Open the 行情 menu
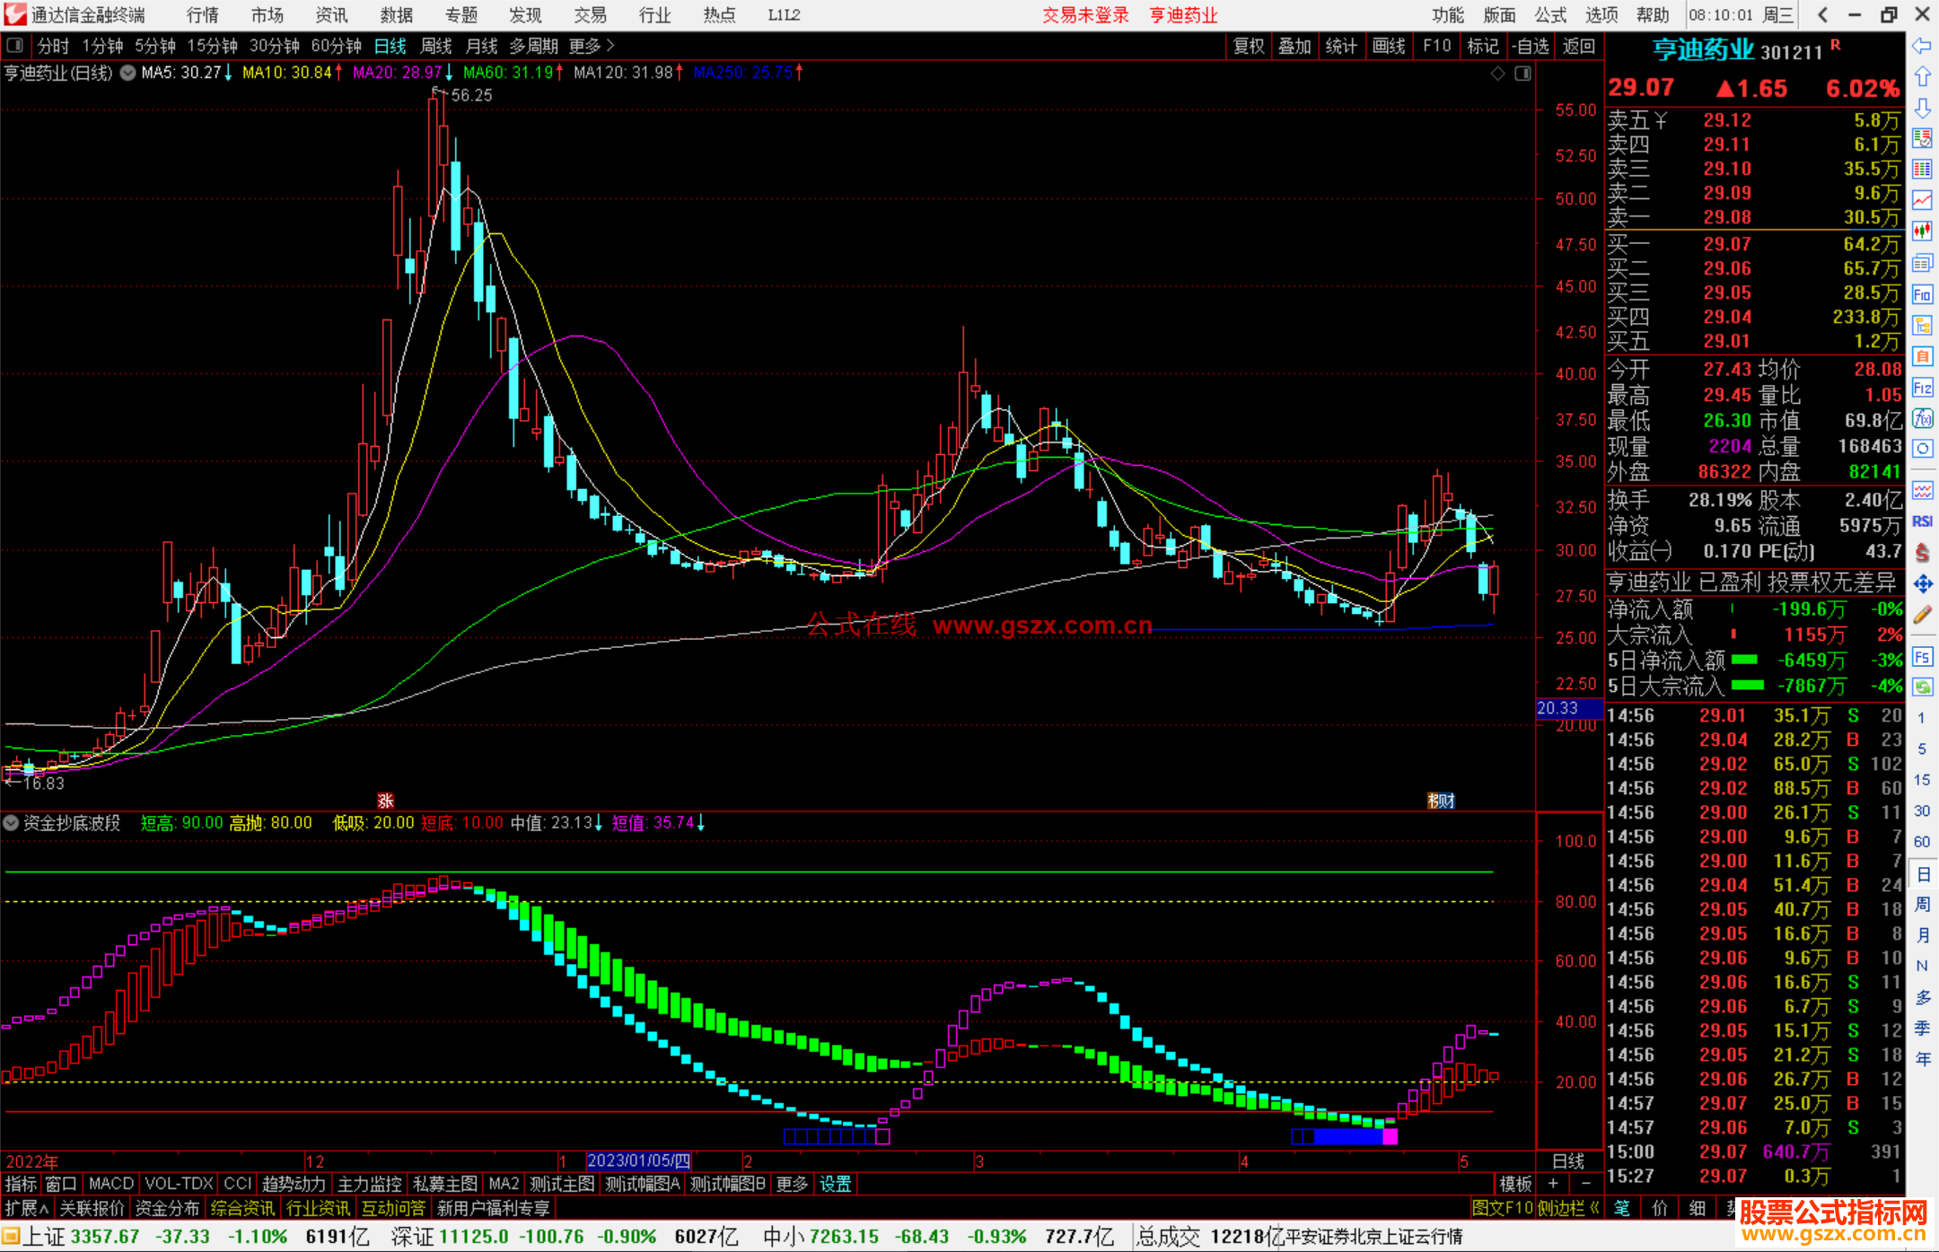This screenshot has height=1252, width=1939. tap(202, 15)
